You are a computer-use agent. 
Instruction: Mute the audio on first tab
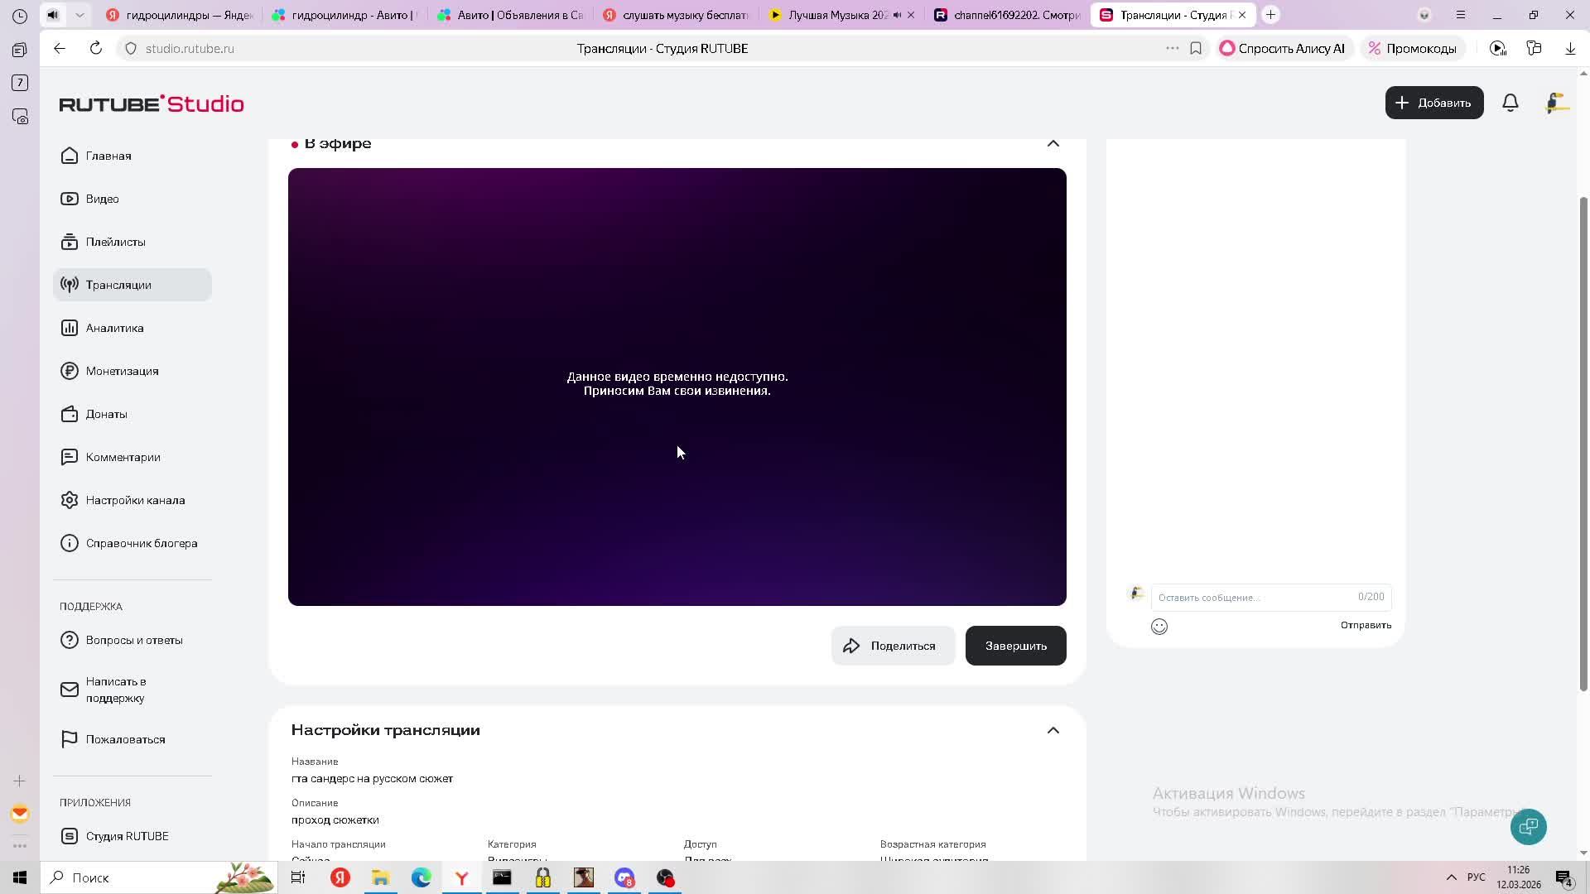[53, 15]
